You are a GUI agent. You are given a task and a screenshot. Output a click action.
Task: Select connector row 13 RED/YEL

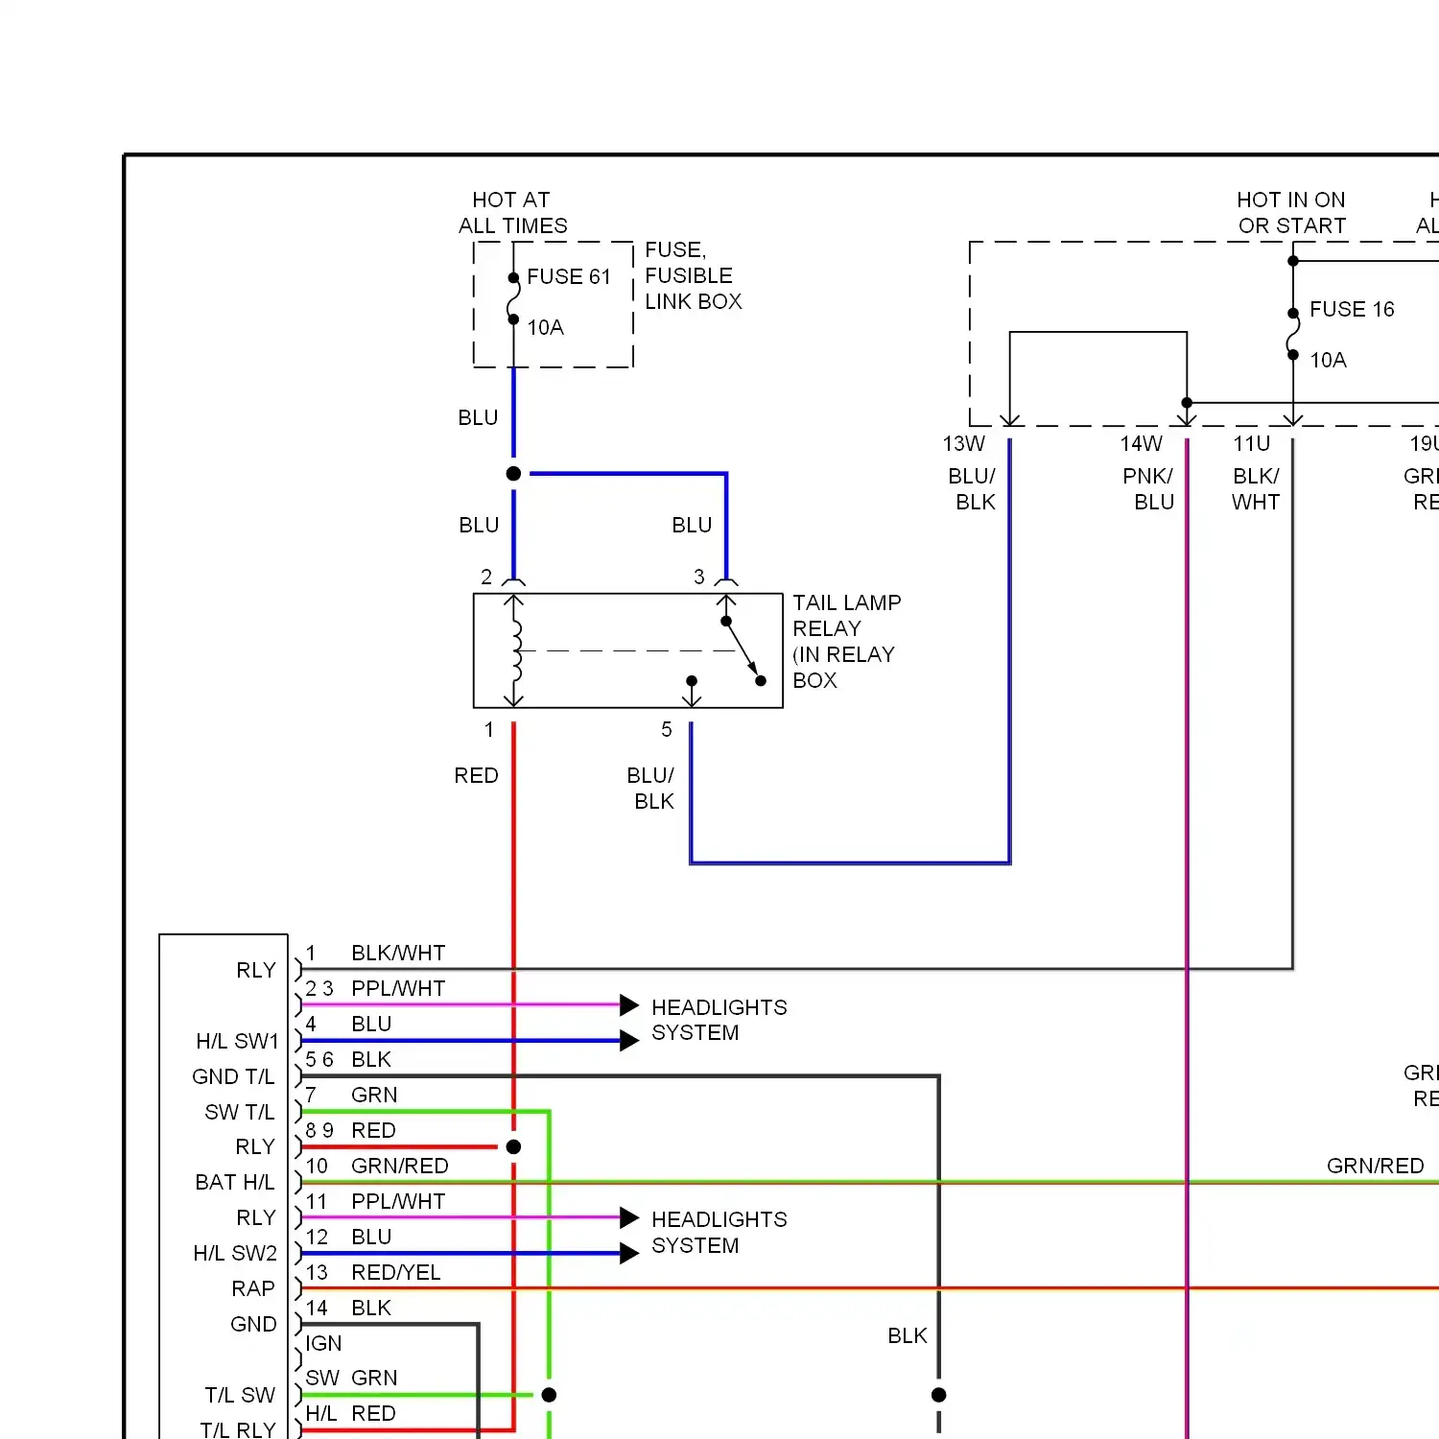click(x=373, y=1273)
